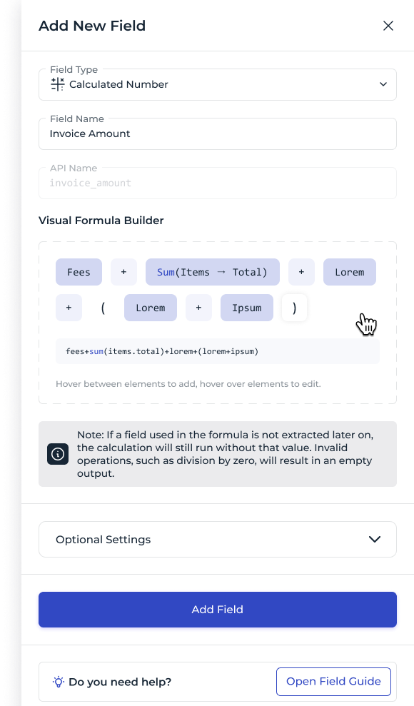This screenshot has height=706, width=414.
Task: Click the Invoice Amount field name input
Action: coord(218,133)
